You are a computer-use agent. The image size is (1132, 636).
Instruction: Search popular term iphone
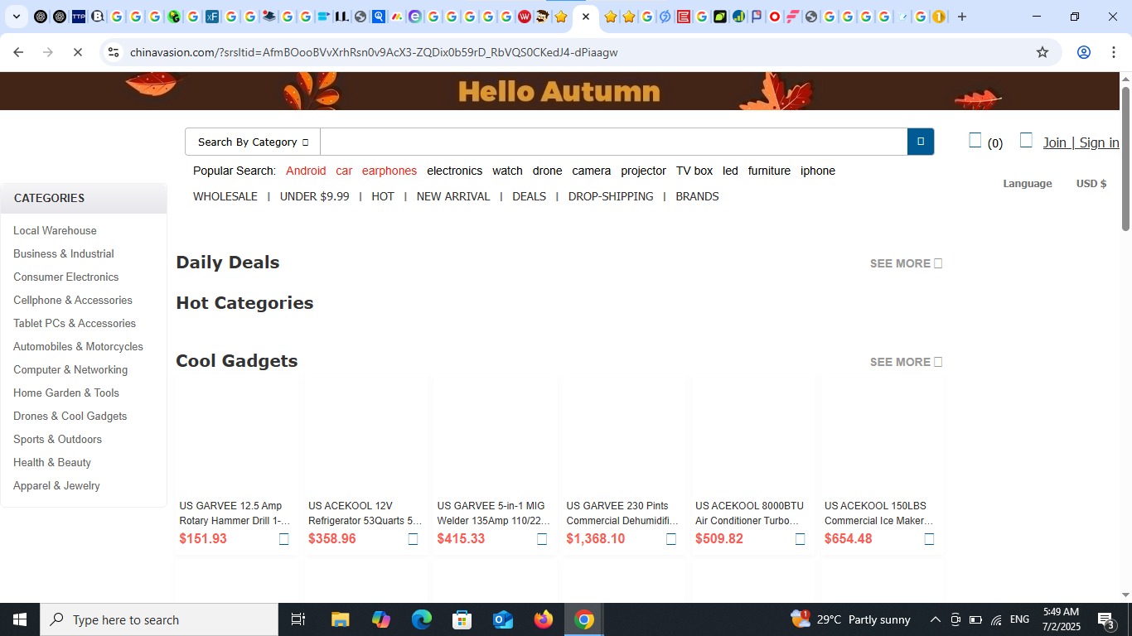(818, 171)
